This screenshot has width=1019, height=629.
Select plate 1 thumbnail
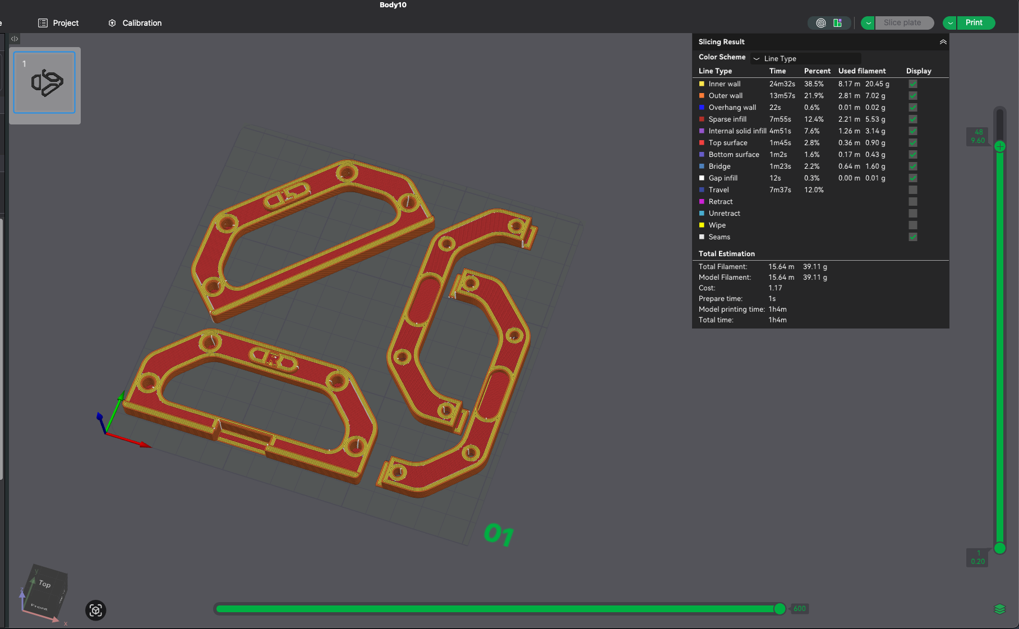44,83
